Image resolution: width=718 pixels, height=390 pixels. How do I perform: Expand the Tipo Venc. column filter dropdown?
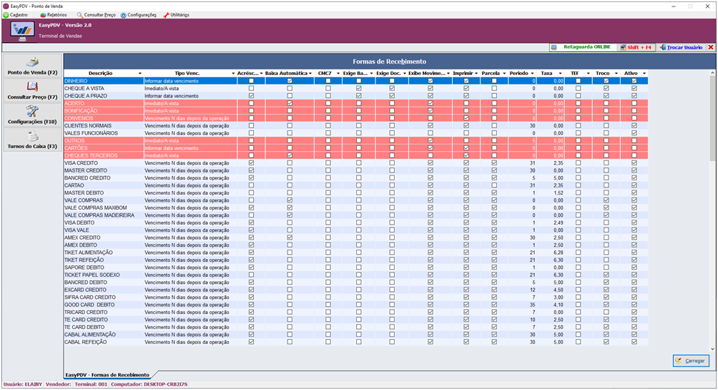point(232,73)
